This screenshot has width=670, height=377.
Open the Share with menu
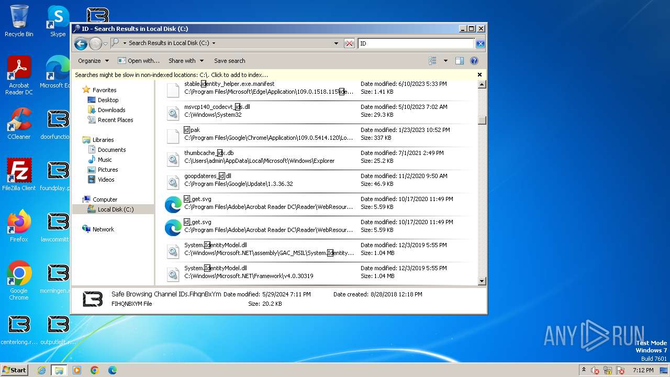point(186,61)
